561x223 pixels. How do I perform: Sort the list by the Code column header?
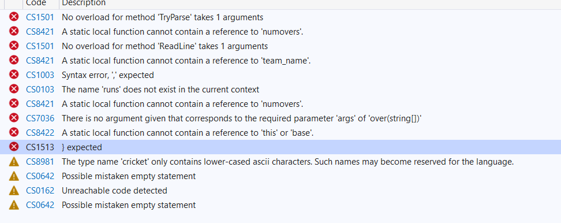point(36,3)
